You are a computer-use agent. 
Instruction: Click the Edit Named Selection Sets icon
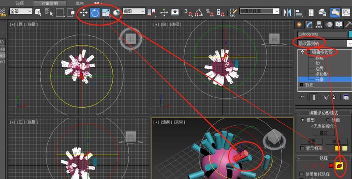(233, 13)
